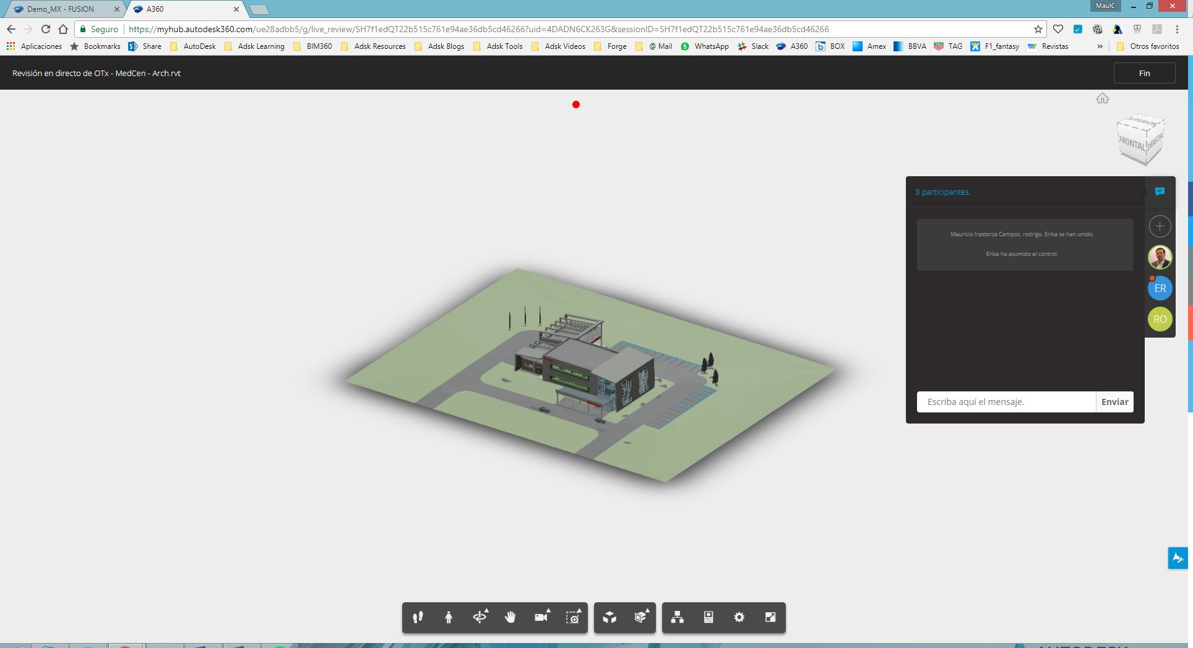
Task: Select the First Person walk tool (footprints)
Action: (418, 617)
